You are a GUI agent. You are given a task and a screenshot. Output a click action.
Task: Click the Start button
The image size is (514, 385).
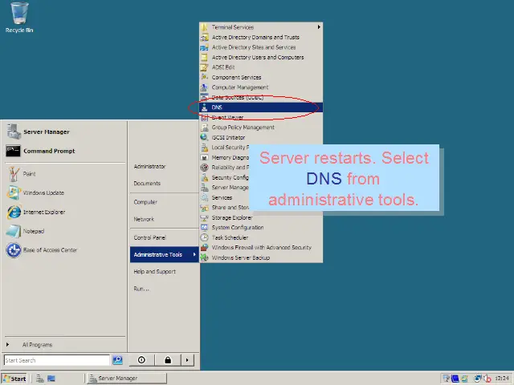[x=14, y=379]
